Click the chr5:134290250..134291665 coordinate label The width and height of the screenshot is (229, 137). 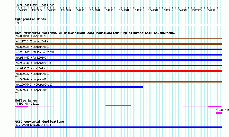(x=35, y=5)
